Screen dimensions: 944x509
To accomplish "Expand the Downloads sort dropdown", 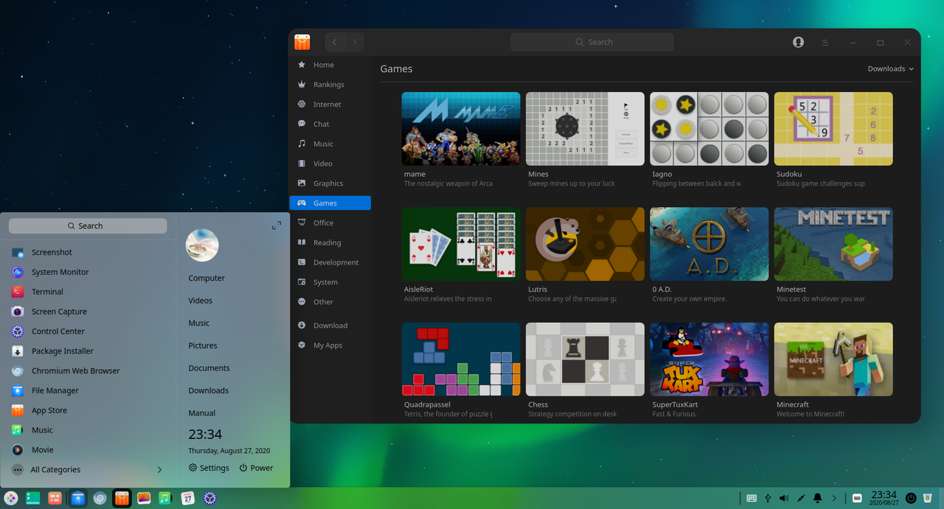I will (x=890, y=69).
